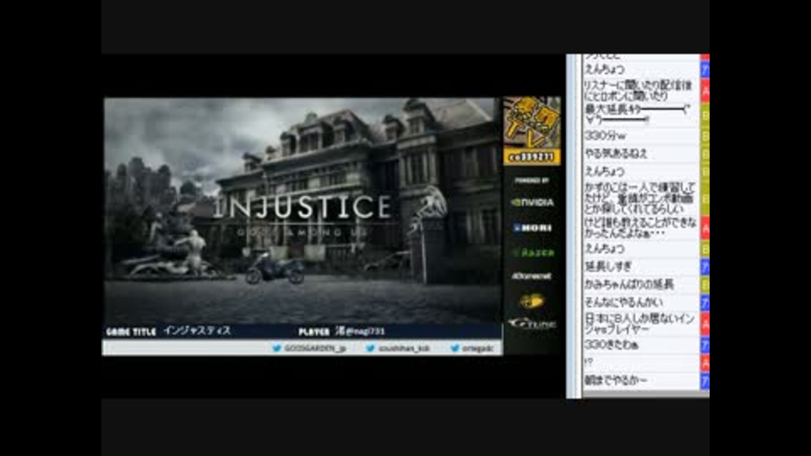Click the co community ID badge
The width and height of the screenshot is (811, 456).
pos(531,157)
